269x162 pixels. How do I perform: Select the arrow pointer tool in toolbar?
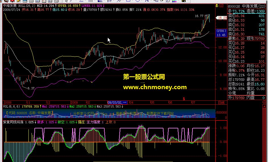point(66,1)
